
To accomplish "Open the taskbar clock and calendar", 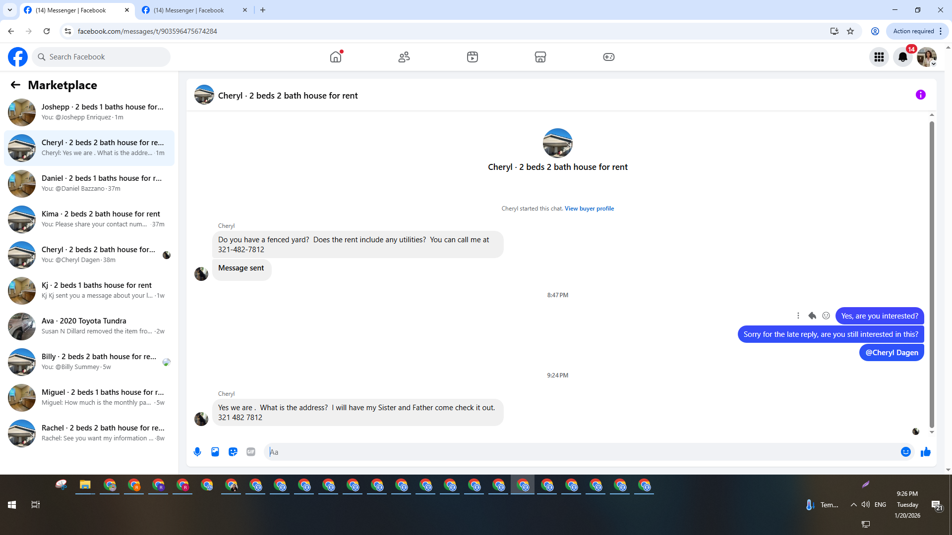I will pyautogui.click(x=907, y=505).
